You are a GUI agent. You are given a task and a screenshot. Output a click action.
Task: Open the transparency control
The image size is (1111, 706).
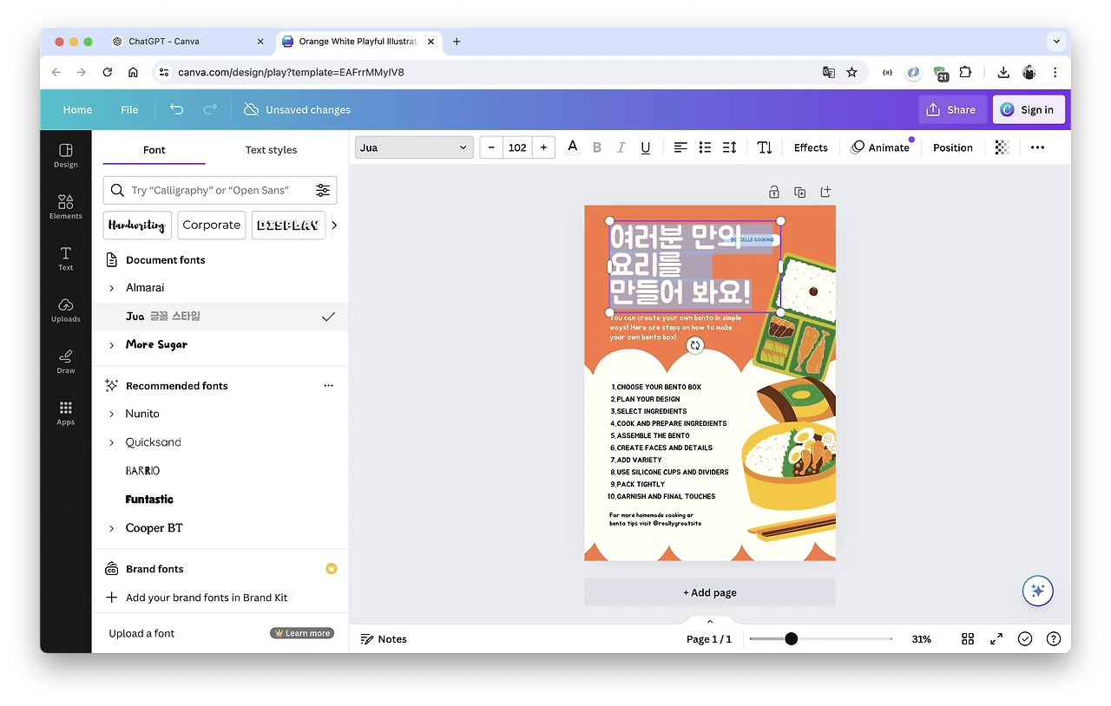[x=1002, y=147]
